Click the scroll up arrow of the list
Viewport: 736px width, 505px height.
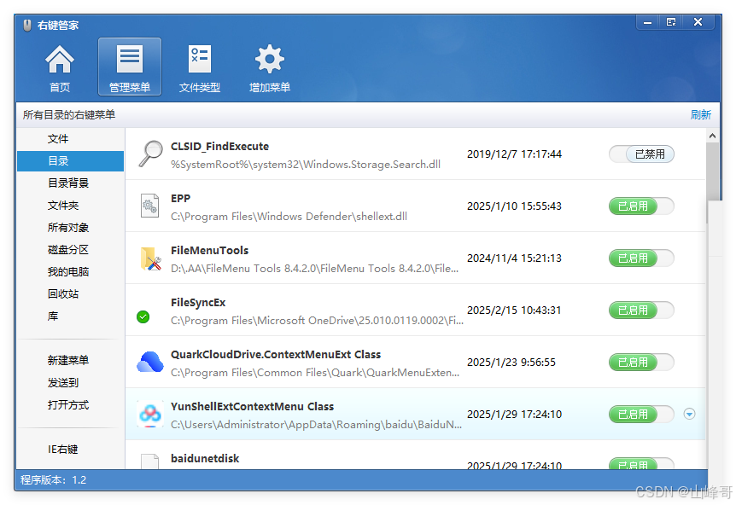(x=712, y=136)
